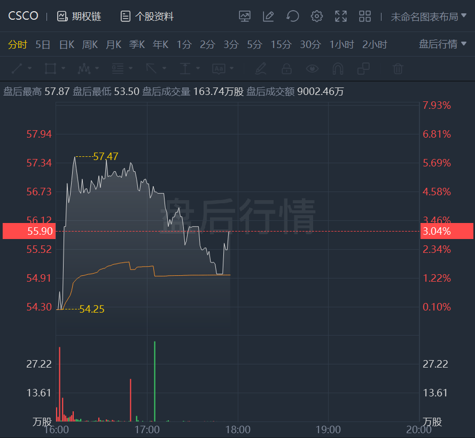Toggle the magnet snap mode
This screenshot has height=438, width=475.
pyautogui.click(x=338, y=68)
